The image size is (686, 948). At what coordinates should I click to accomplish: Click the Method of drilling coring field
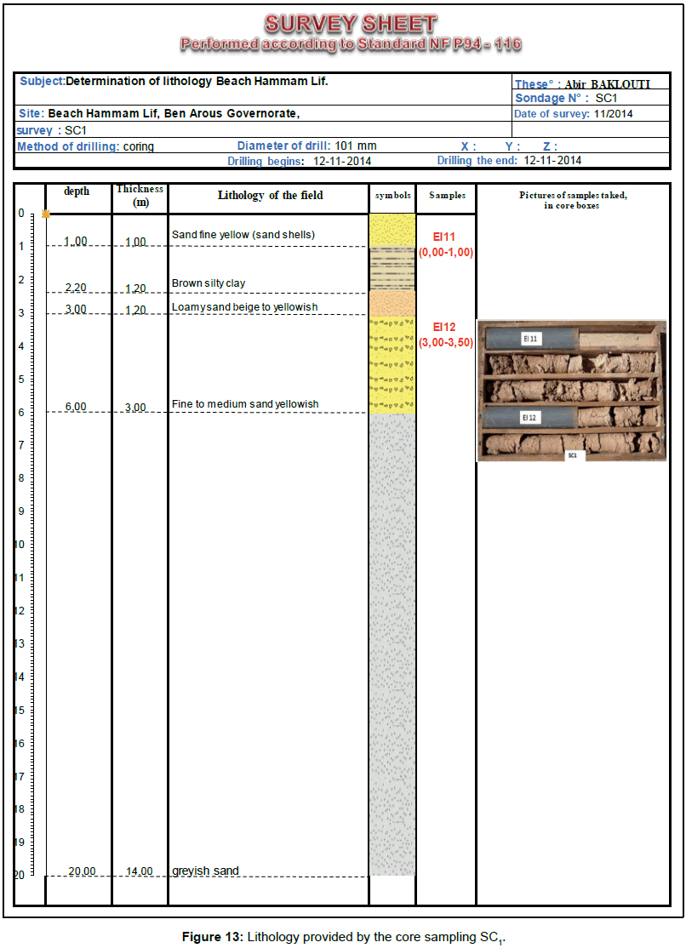(x=86, y=146)
